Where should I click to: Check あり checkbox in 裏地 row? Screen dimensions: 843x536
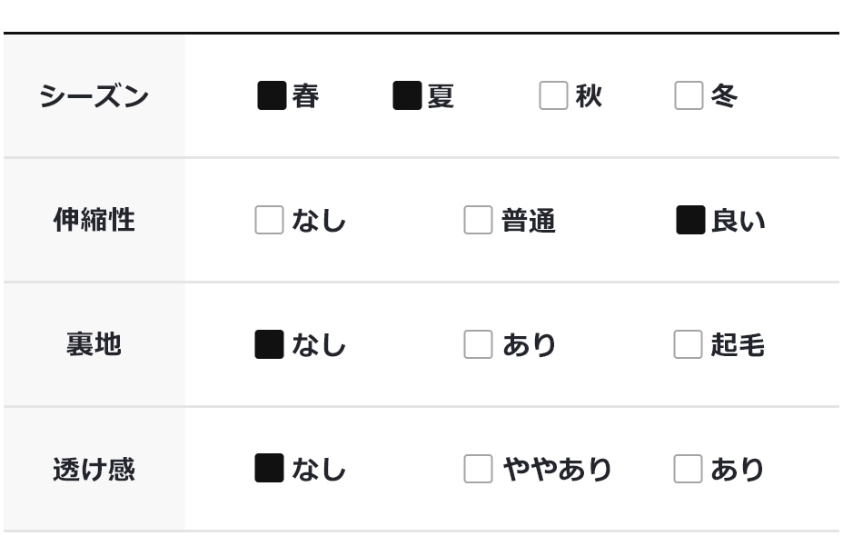coord(478,344)
